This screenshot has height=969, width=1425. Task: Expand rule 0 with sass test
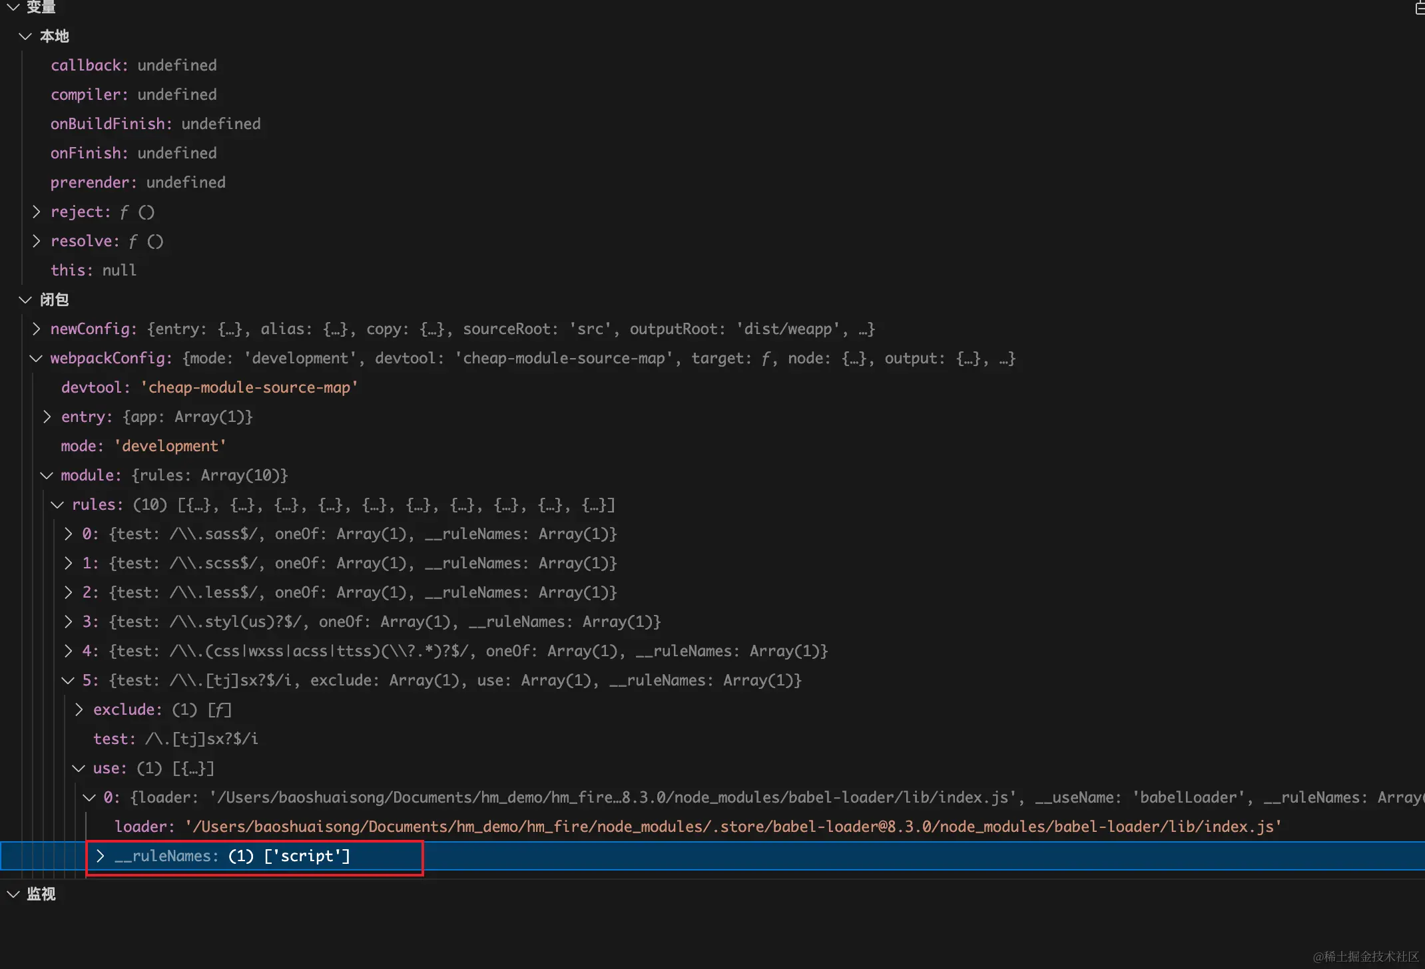[x=69, y=534]
